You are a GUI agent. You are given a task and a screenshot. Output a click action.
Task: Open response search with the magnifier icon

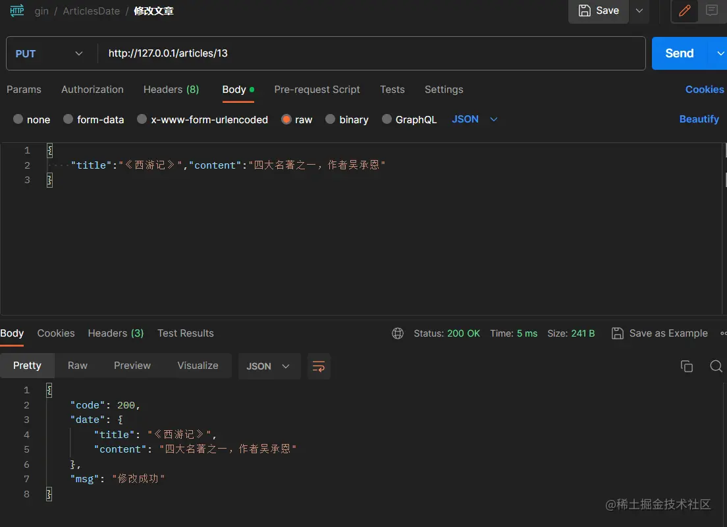[x=716, y=366]
